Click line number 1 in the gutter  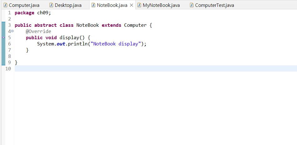point(9,13)
